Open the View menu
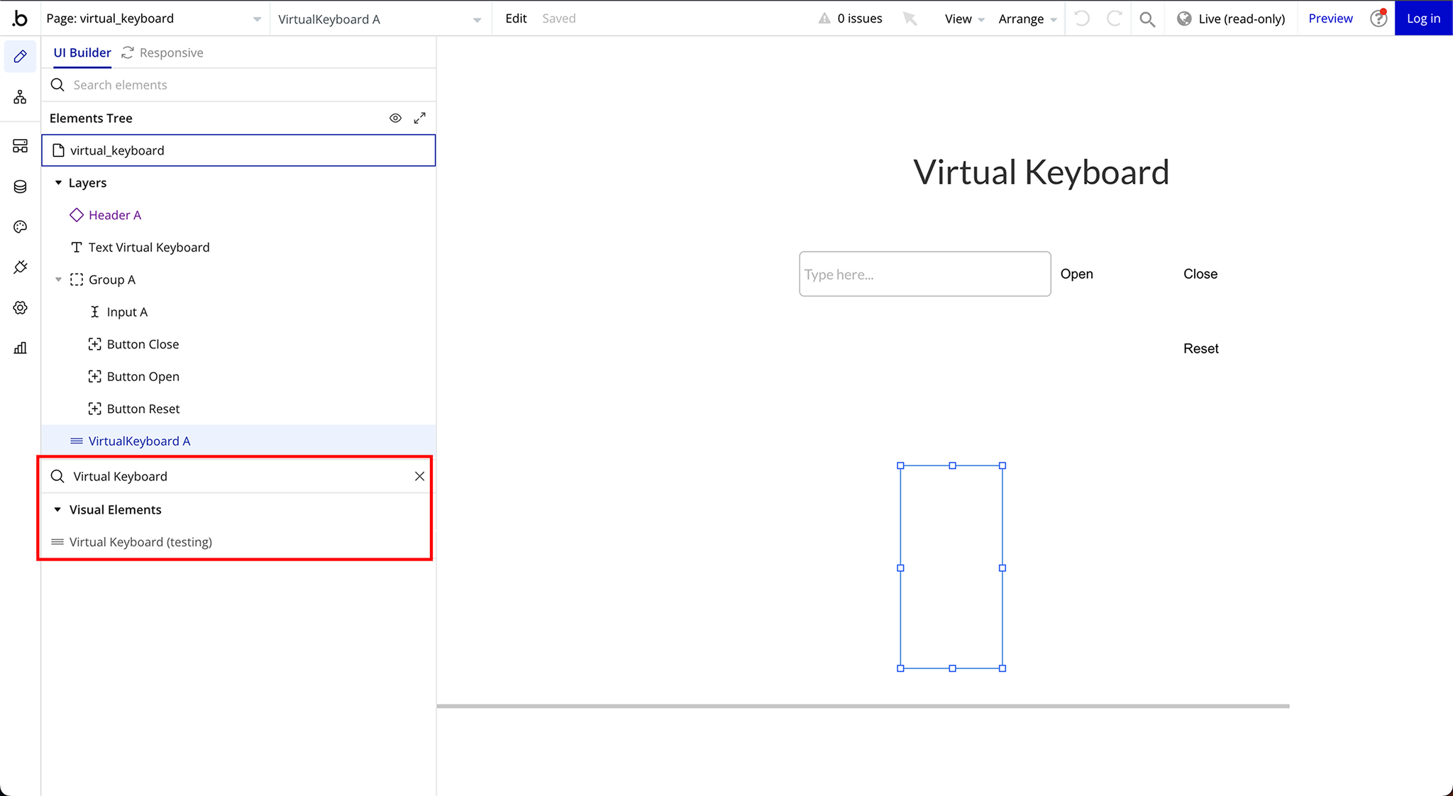The image size is (1453, 796). pos(963,19)
